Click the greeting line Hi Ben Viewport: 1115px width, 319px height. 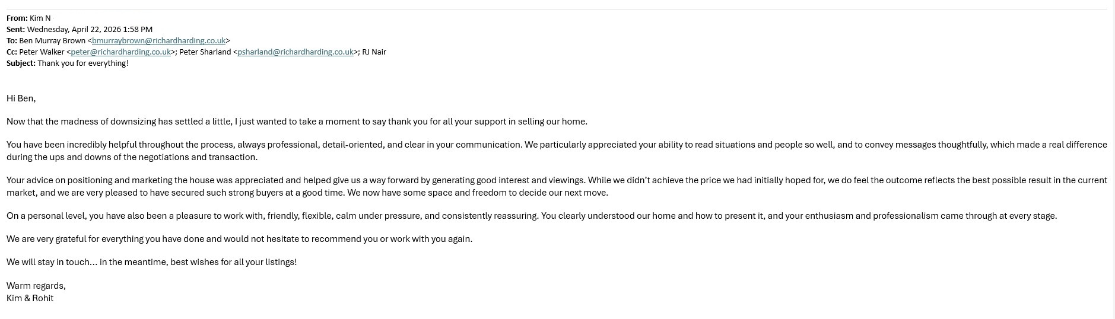pyautogui.click(x=21, y=98)
